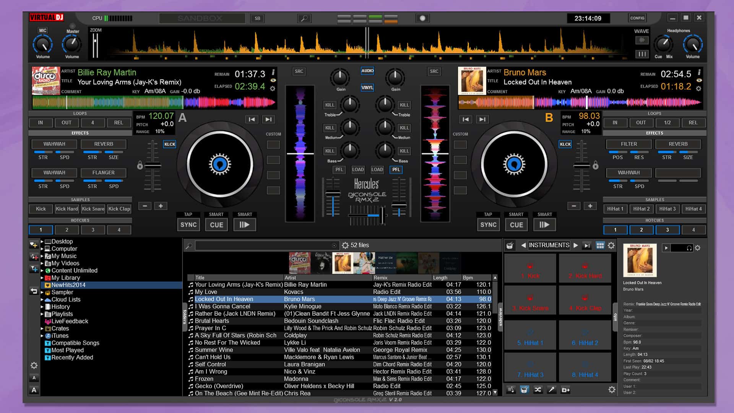Click the magnifier search icon above the track list
This screenshot has height=413, width=734.
(x=189, y=245)
